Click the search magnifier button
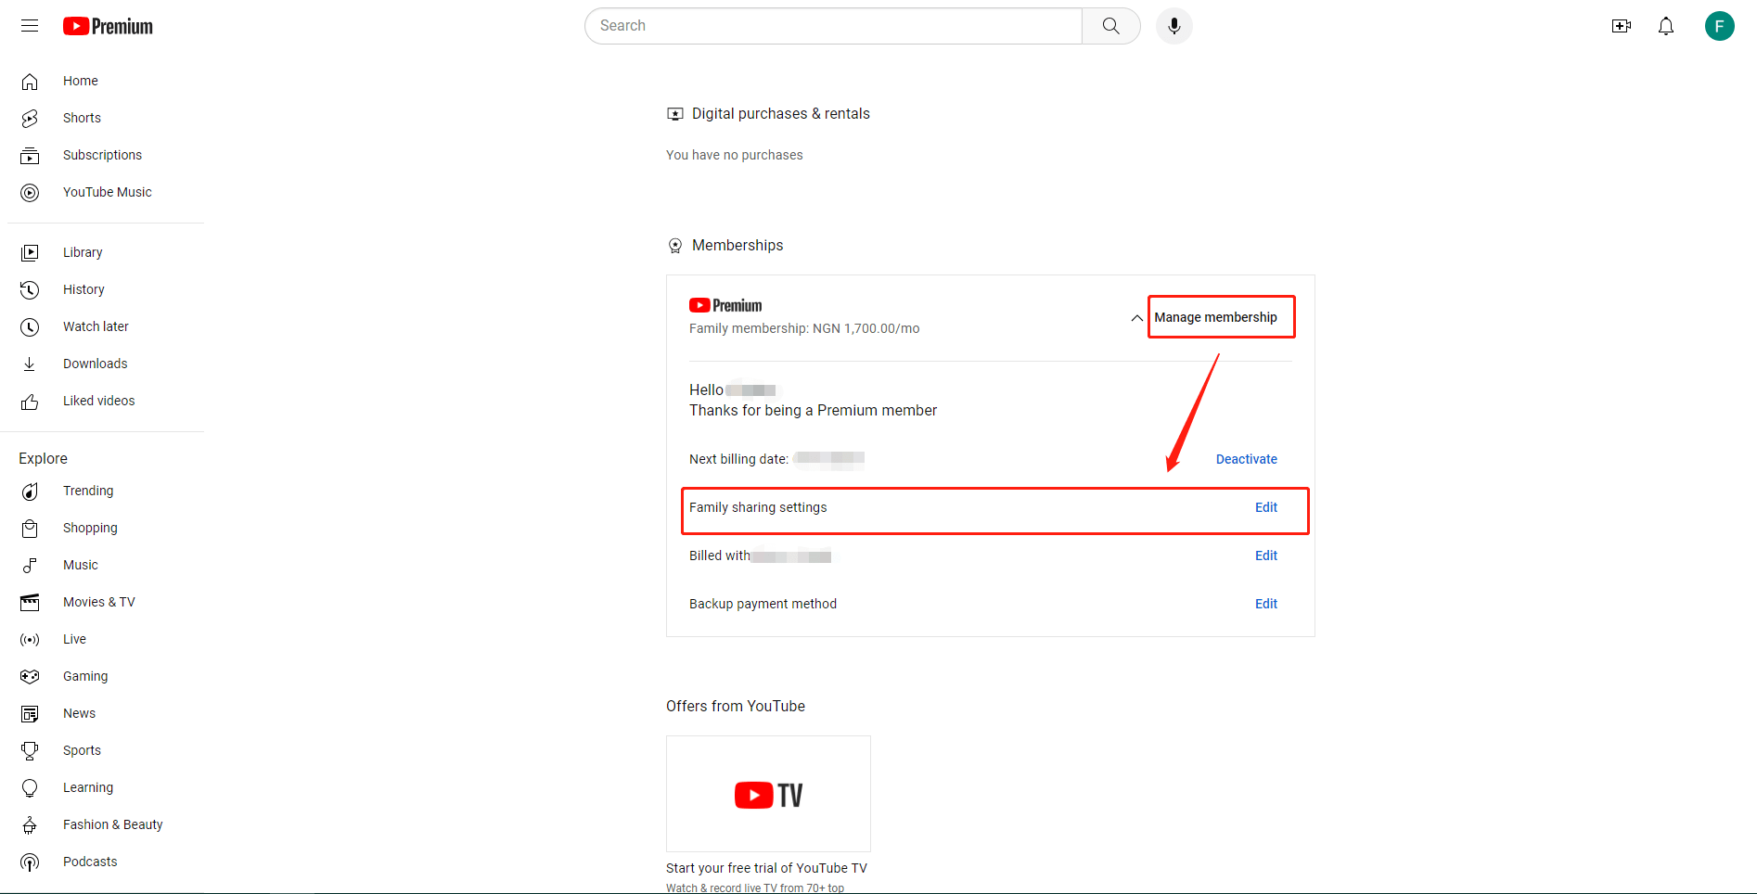The width and height of the screenshot is (1757, 894). click(x=1110, y=26)
